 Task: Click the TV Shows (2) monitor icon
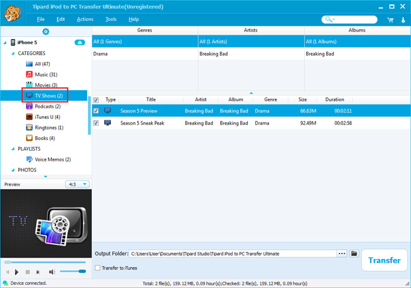click(x=29, y=96)
